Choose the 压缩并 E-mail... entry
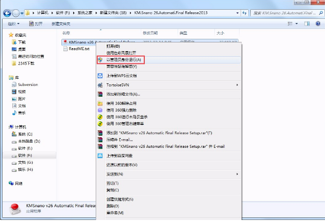 (x=119, y=140)
